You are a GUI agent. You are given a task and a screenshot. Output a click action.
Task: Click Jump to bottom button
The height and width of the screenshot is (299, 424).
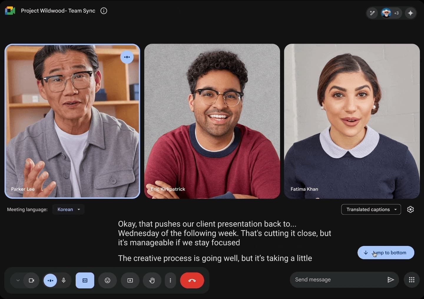pos(386,253)
